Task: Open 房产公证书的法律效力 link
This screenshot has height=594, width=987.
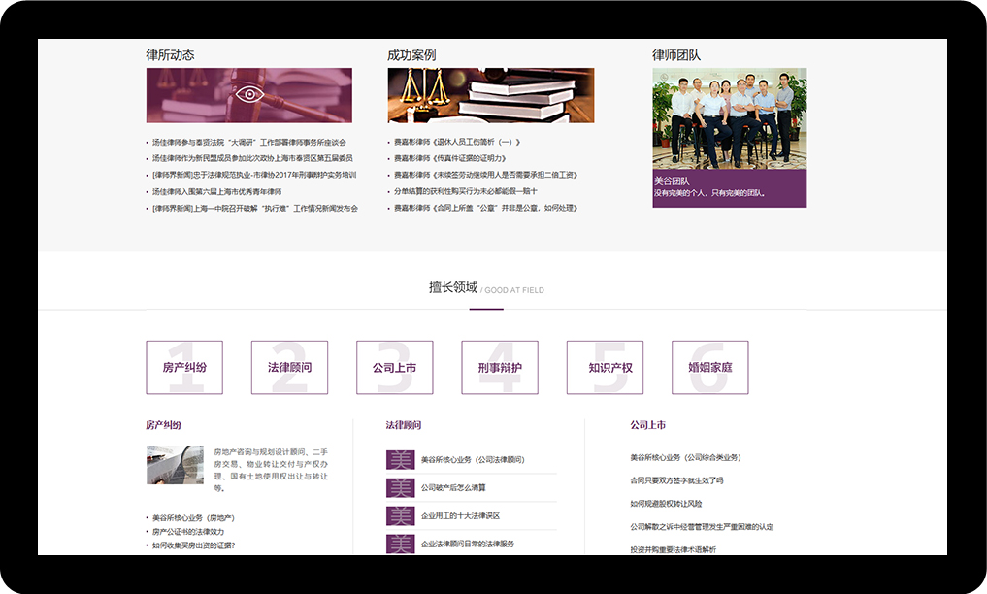Action: (188, 532)
